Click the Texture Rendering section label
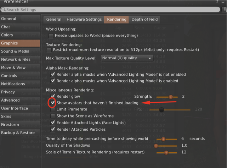Screen dimensions: 227x168 click(x=64, y=45)
